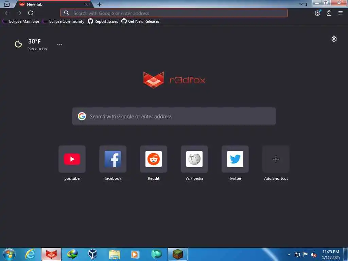Open network status tray icon
Image resolution: width=348 pixels, height=261 pixels.
coord(297,255)
